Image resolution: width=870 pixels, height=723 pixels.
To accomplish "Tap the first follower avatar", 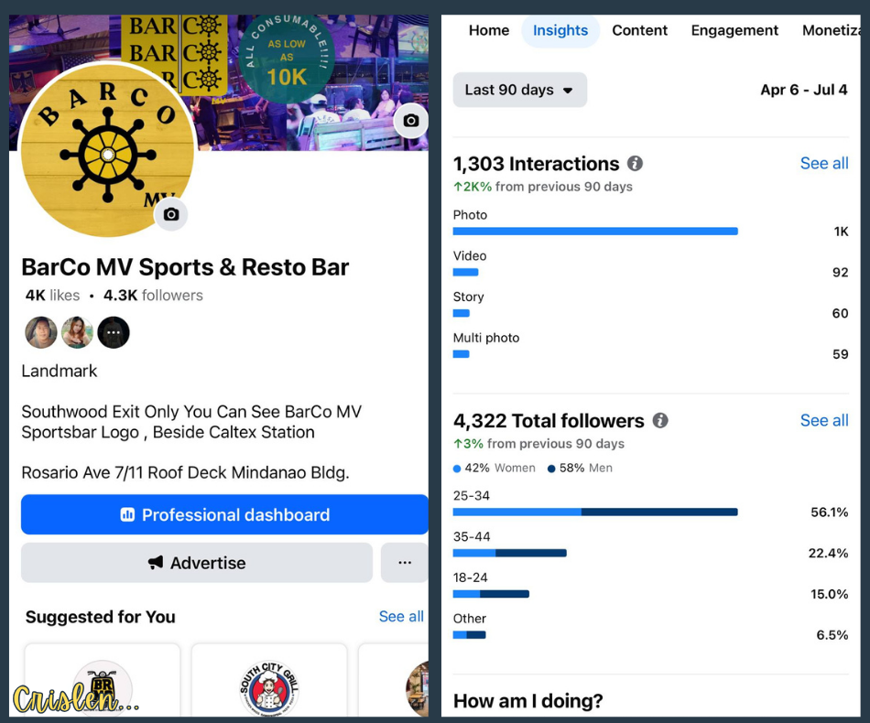I will point(41,332).
